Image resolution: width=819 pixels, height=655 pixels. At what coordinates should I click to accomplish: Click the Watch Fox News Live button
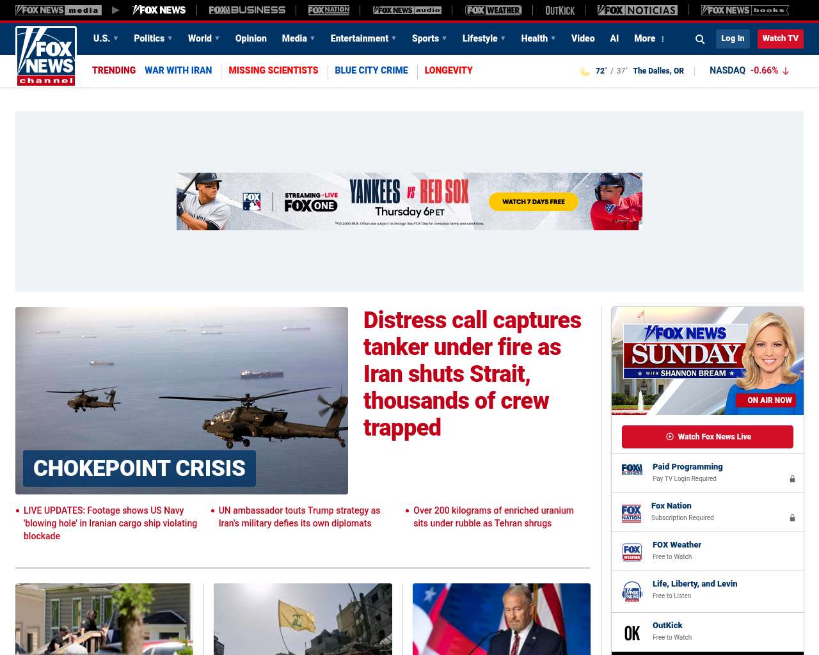tap(708, 437)
